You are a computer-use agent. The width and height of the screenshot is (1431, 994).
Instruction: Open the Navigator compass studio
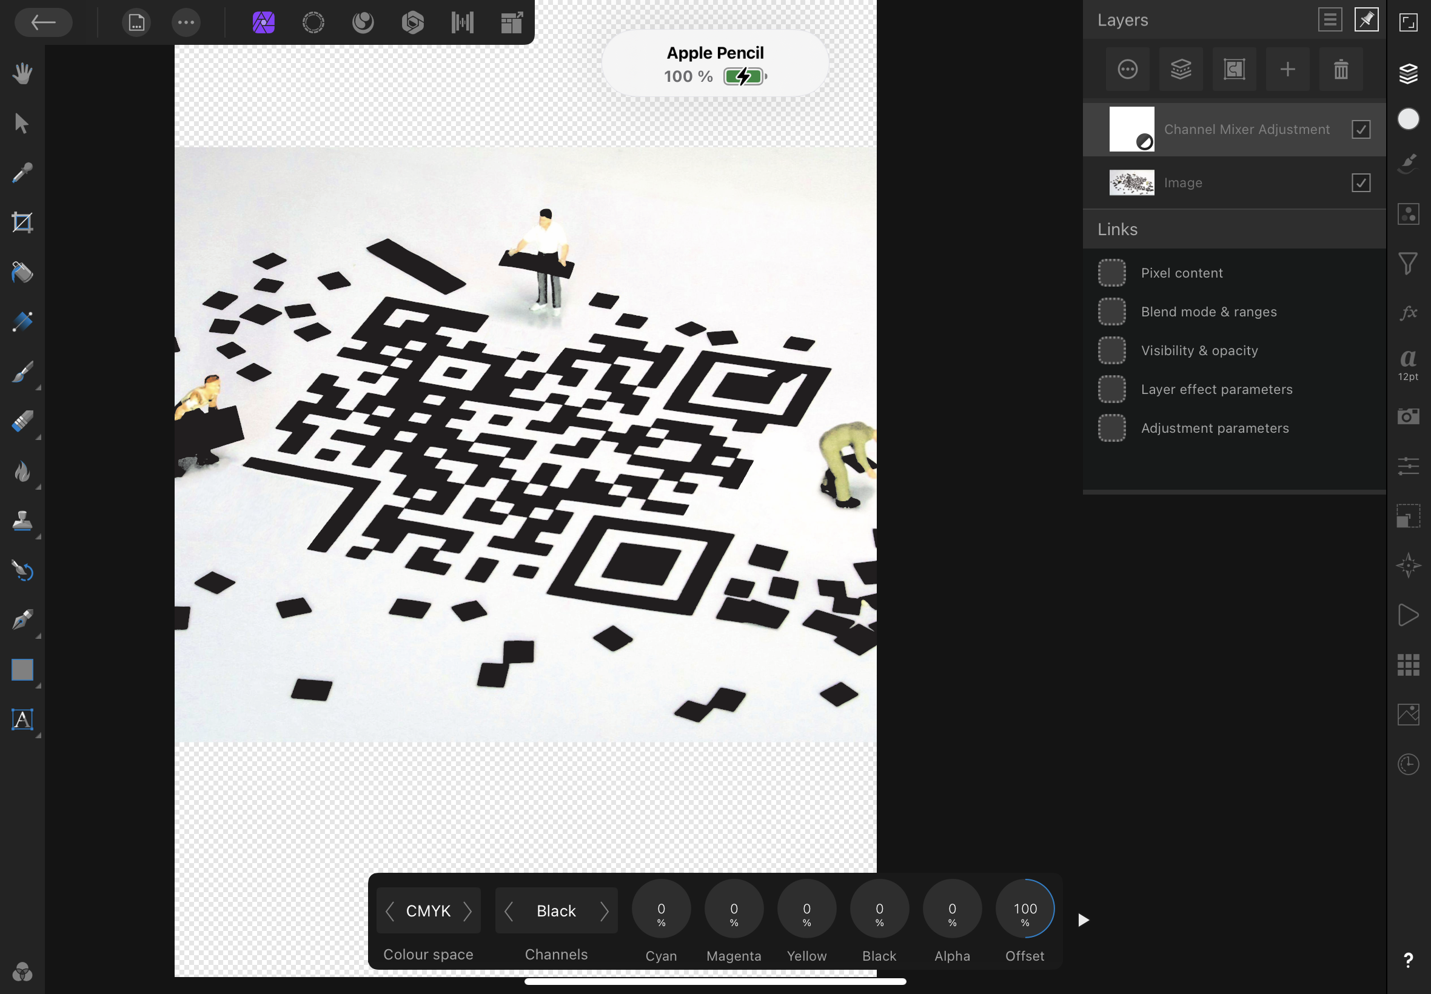1409,565
